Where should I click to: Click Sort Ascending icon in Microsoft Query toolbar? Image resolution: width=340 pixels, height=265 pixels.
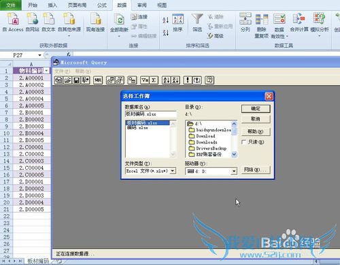pyautogui.click(x=167, y=80)
